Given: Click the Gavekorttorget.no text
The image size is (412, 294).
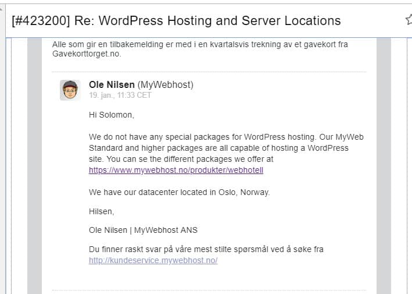Looking at the screenshot, I should tap(87, 54).
